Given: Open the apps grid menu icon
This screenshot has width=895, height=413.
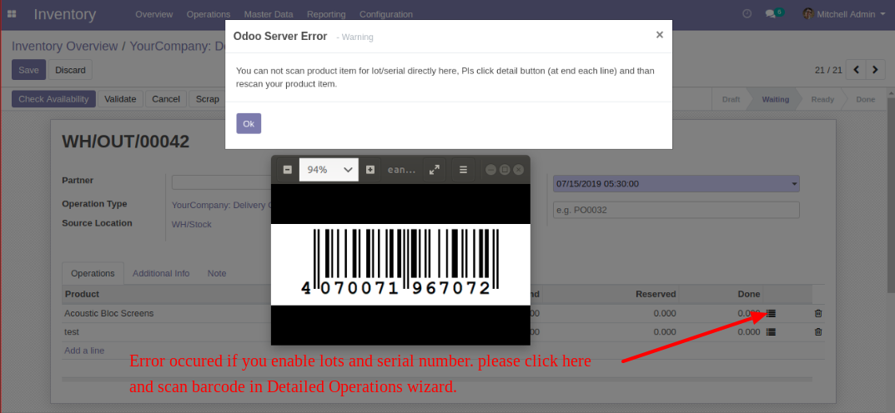Looking at the screenshot, I should (12, 13).
